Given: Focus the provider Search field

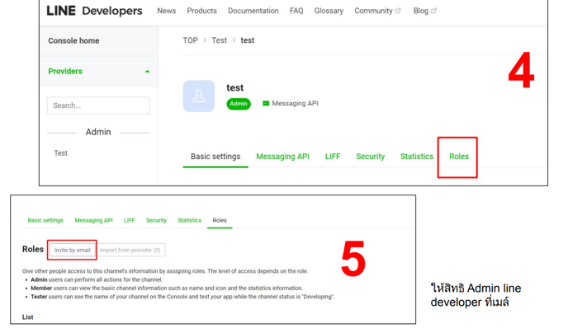Looking at the screenshot, I should (x=98, y=106).
